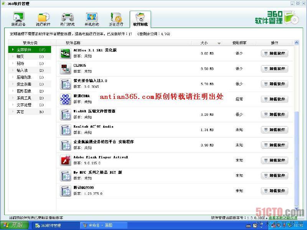This screenshot has height=230, width=307.
Task: Click the scrollbar down arrow of software list
Action: [296, 209]
